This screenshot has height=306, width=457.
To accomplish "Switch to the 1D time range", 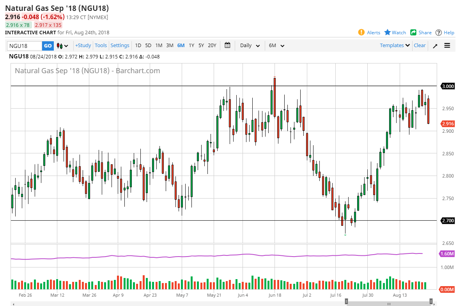I will click(138, 46).
